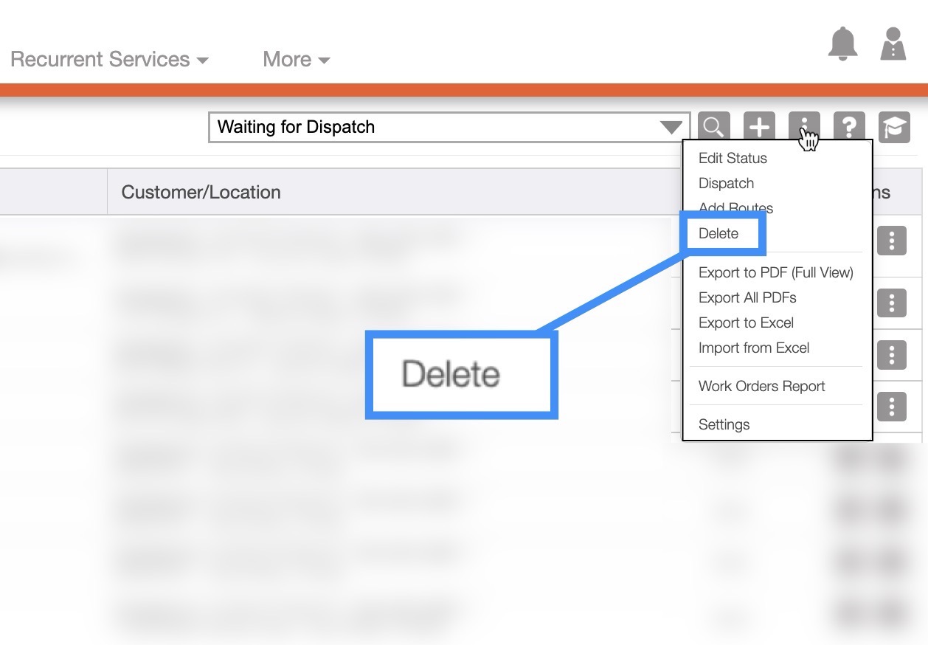
Task: Choose Export to Excel option
Action: point(746,322)
